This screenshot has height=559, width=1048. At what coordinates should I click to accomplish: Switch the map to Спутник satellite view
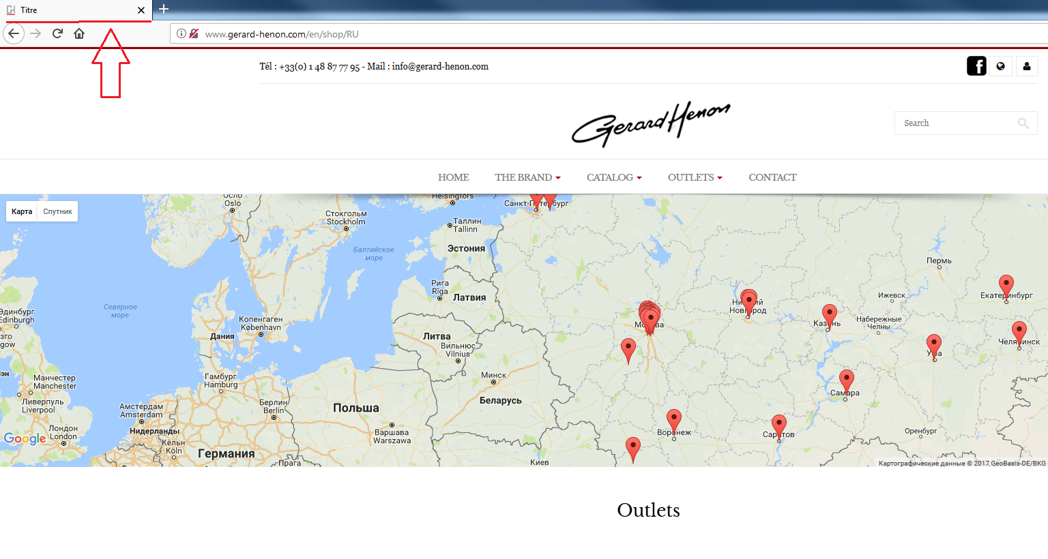[x=58, y=211]
